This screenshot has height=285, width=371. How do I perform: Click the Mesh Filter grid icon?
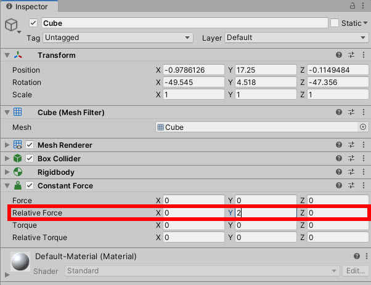[18, 112]
